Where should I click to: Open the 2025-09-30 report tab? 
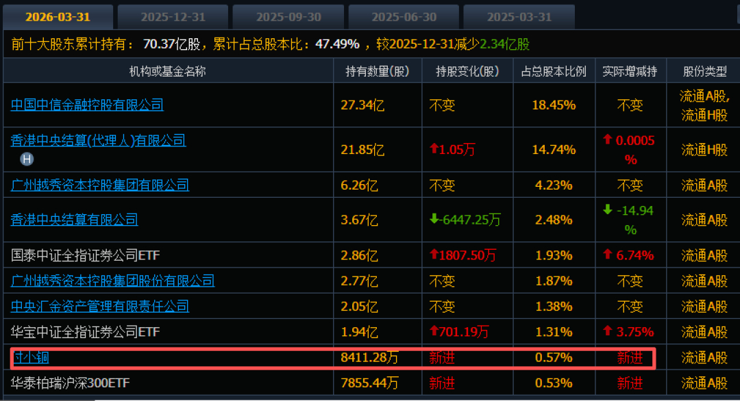tap(288, 17)
